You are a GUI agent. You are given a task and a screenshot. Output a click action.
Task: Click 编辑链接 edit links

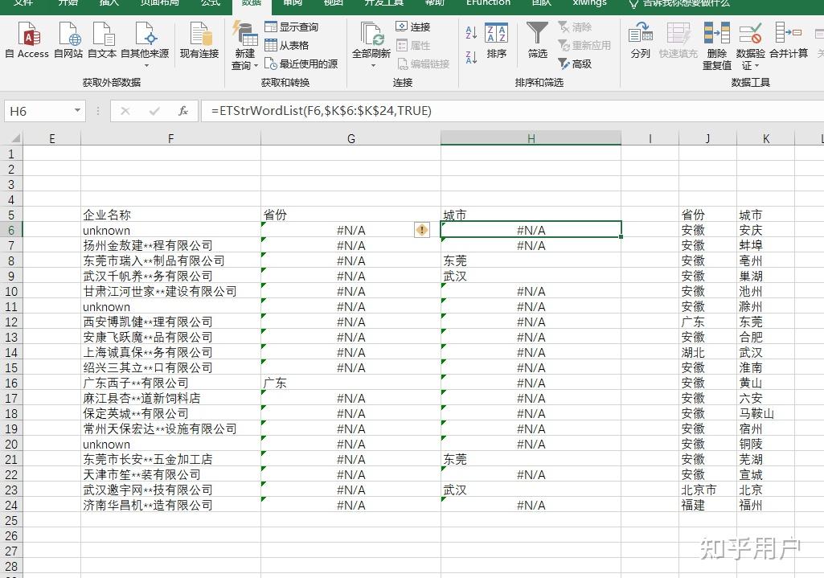[x=423, y=64]
